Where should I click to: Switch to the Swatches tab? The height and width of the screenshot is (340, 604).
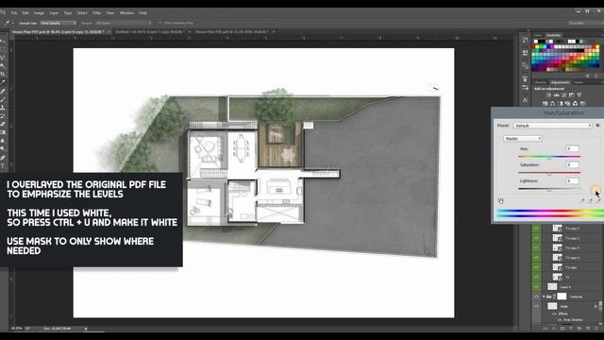pyautogui.click(x=554, y=35)
